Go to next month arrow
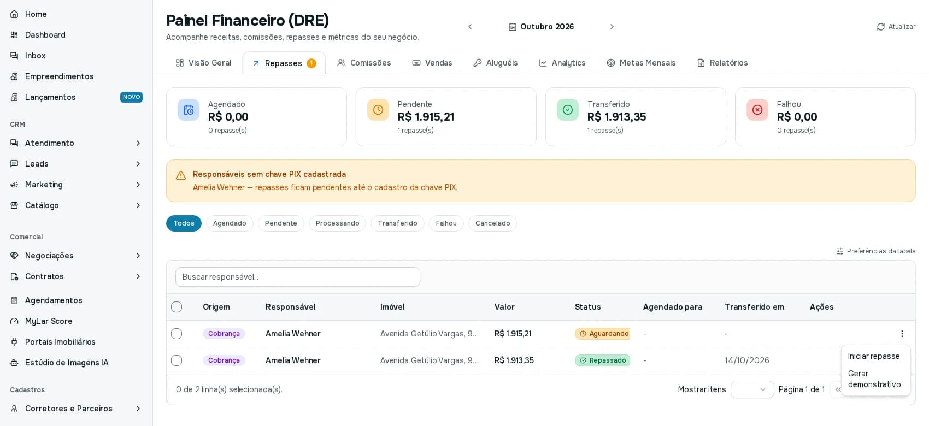This screenshot has width=929, height=426. click(x=612, y=27)
